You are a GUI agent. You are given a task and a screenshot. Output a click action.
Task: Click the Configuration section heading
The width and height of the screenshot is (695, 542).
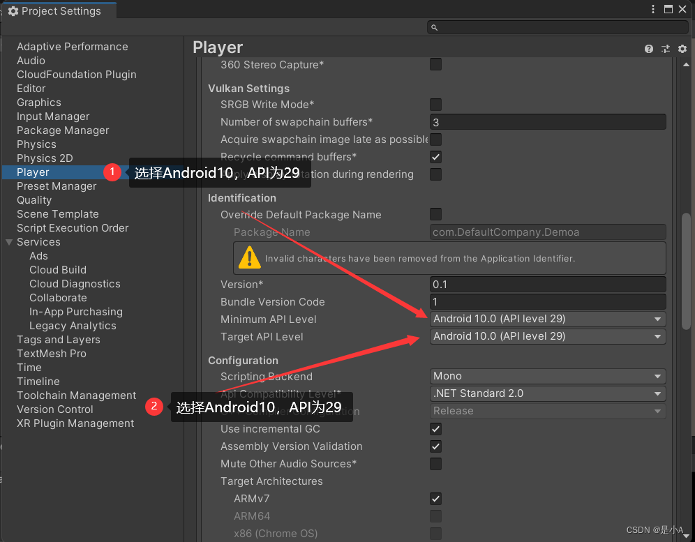244,361
